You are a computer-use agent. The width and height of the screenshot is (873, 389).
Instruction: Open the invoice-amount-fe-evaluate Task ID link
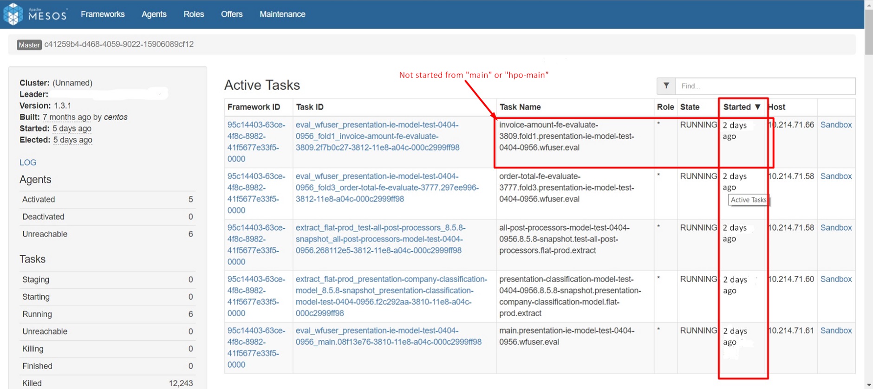click(378, 136)
